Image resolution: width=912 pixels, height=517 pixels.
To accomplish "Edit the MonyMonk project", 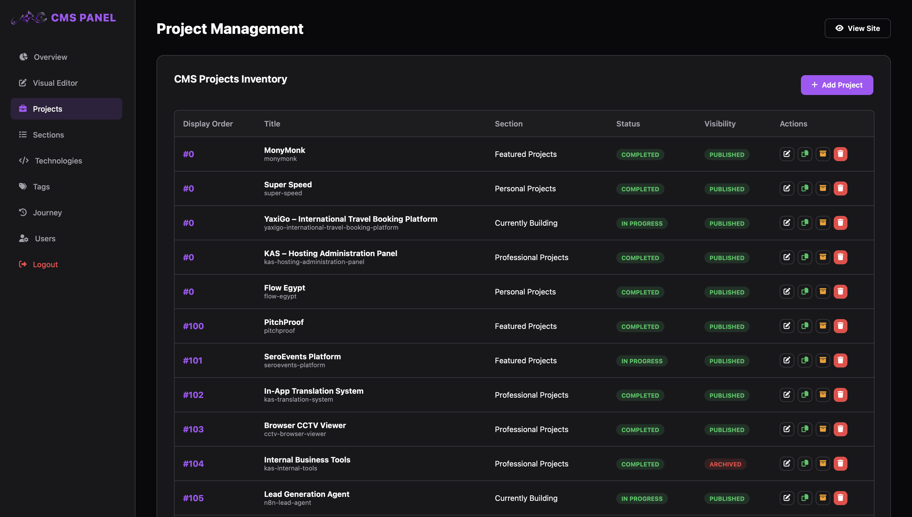I will point(787,154).
